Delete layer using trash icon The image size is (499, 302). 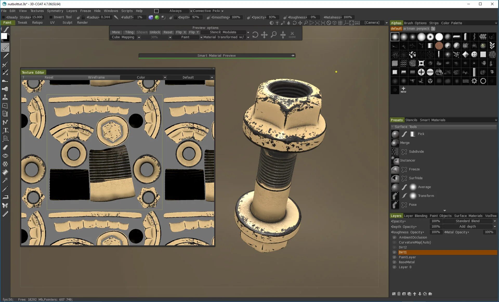point(399,294)
